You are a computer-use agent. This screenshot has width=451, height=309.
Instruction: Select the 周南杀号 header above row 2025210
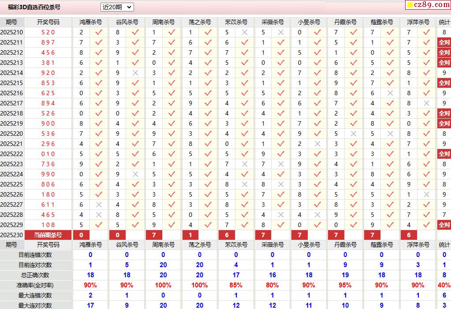[164, 22]
